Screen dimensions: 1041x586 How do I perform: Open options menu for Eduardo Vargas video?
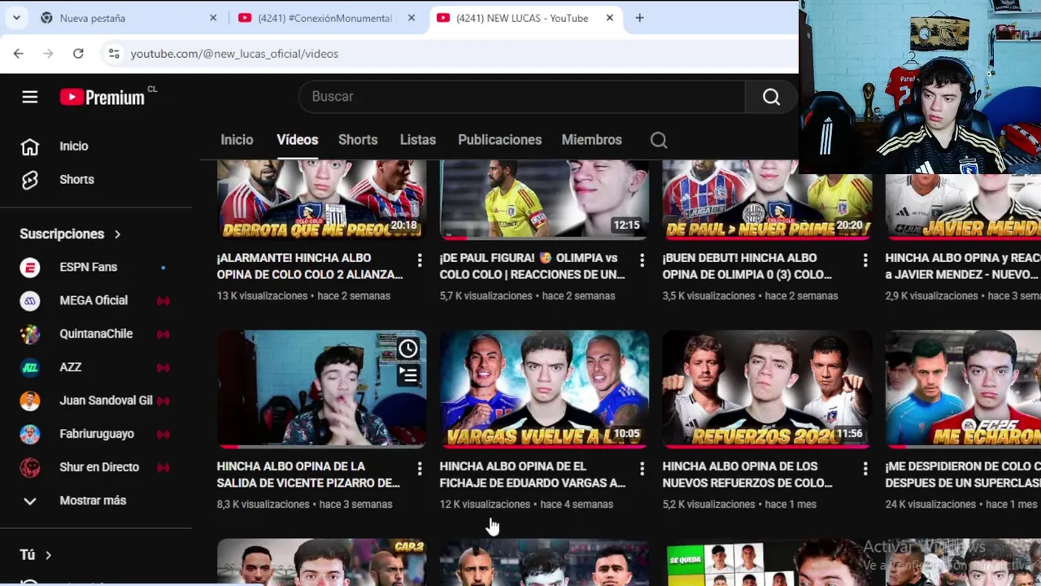click(642, 469)
